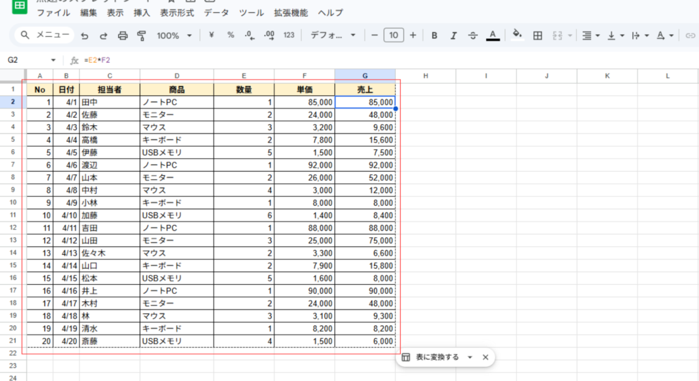Toggle italic formatting
Screen dimensions: 699x381
(x=453, y=35)
